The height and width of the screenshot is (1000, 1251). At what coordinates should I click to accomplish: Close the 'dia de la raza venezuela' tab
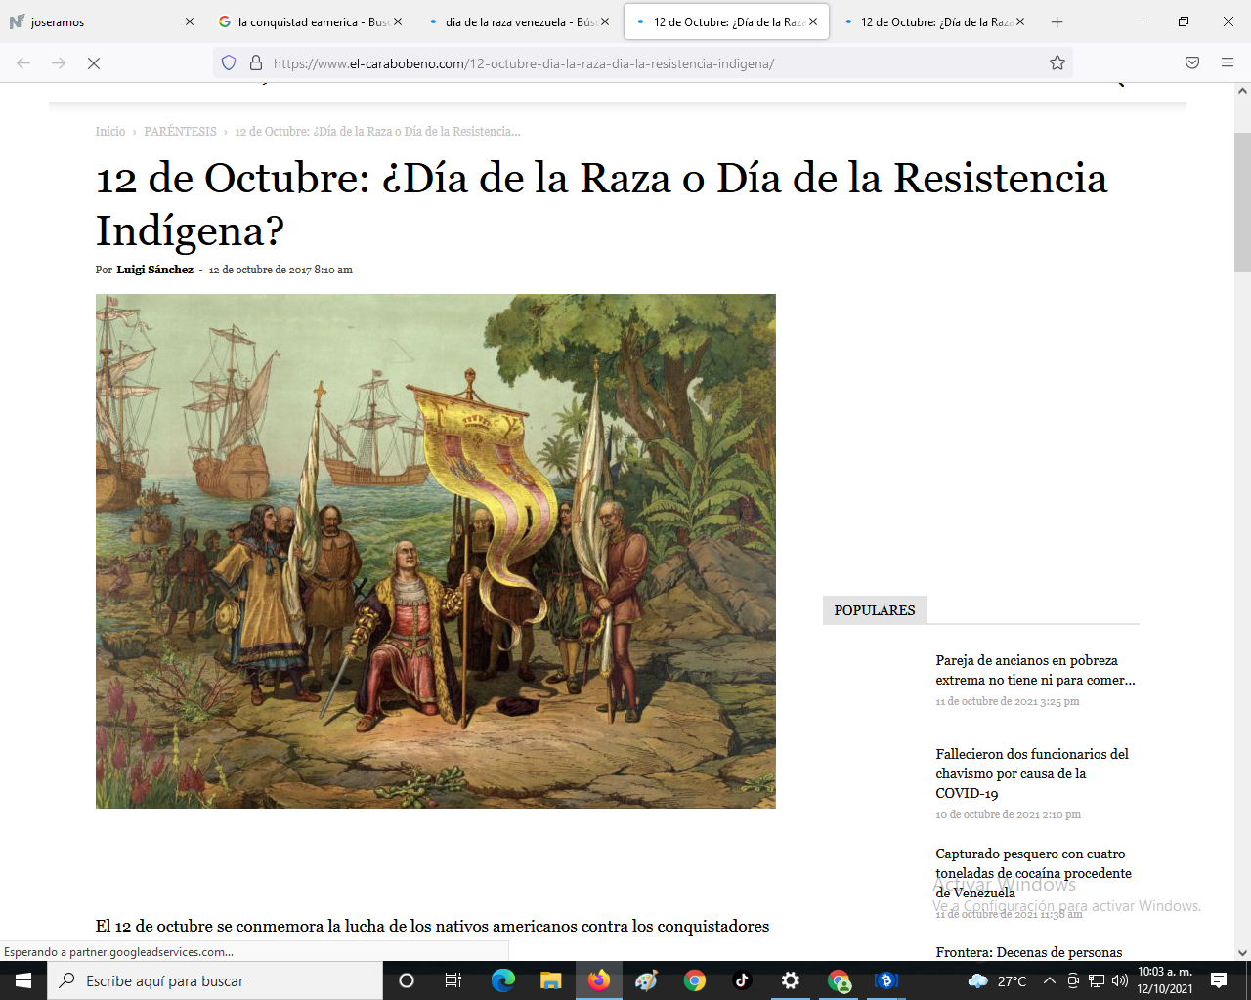click(605, 21)
